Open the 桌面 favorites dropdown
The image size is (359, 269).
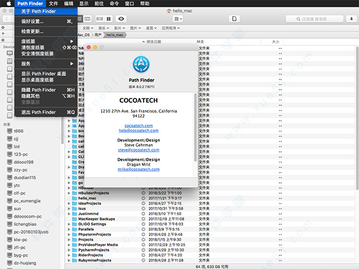pyautogui.click(x=151, y=28)
